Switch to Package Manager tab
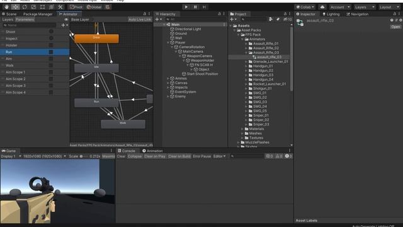This screenshot has width=403, height=227. pos(38,14)
